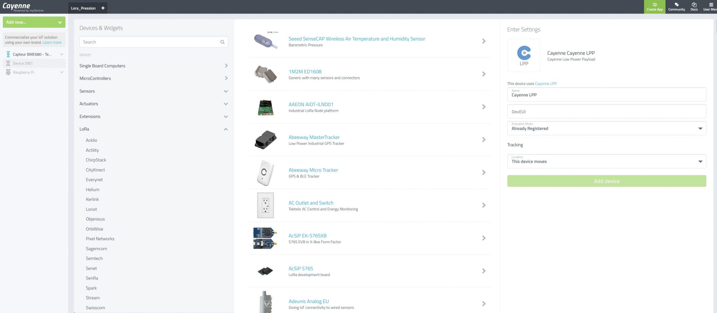Click the Create App icon
The image size is (717, 313).
pyautogui.click(x=654, y=5)
